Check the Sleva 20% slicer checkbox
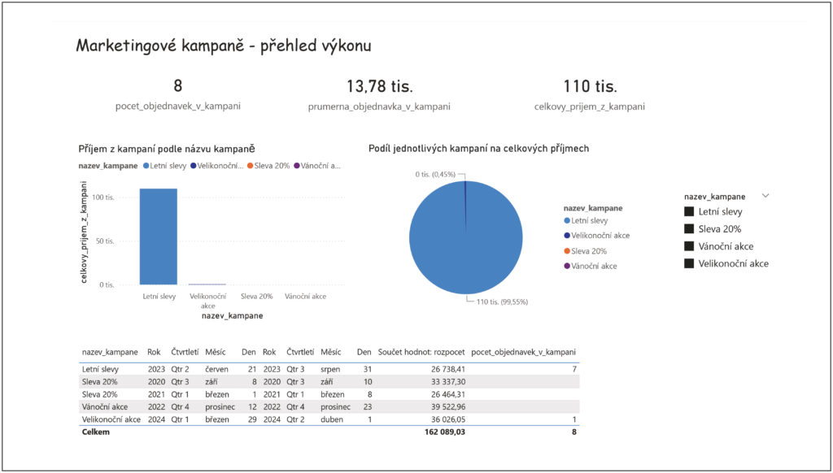 (x=689, y=229)
